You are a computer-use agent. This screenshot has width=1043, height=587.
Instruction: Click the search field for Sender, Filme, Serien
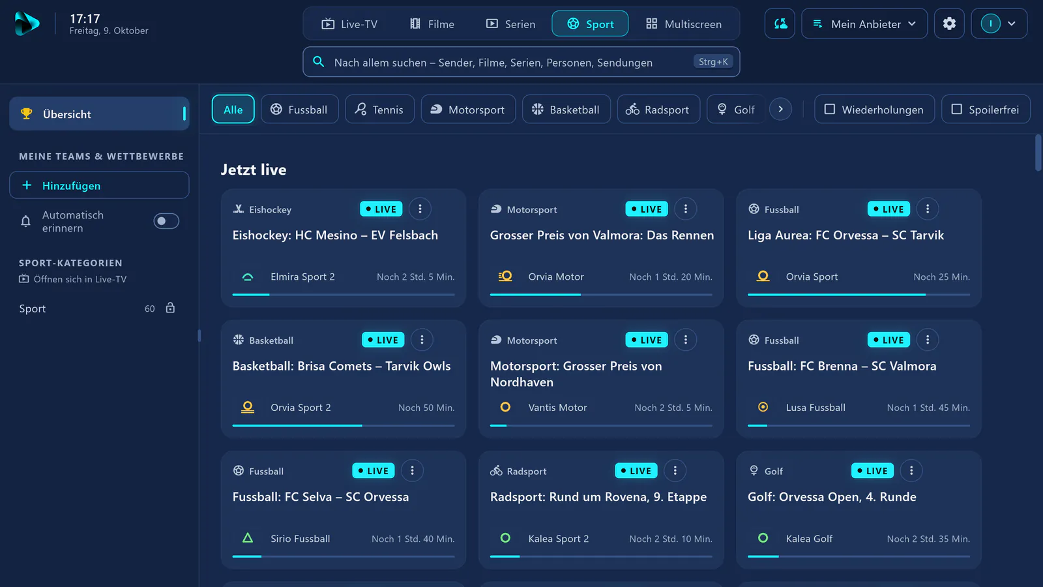[521, 62]
